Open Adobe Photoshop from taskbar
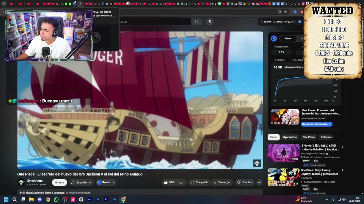The width and height of the screenshot is (364, 204). 115,199
